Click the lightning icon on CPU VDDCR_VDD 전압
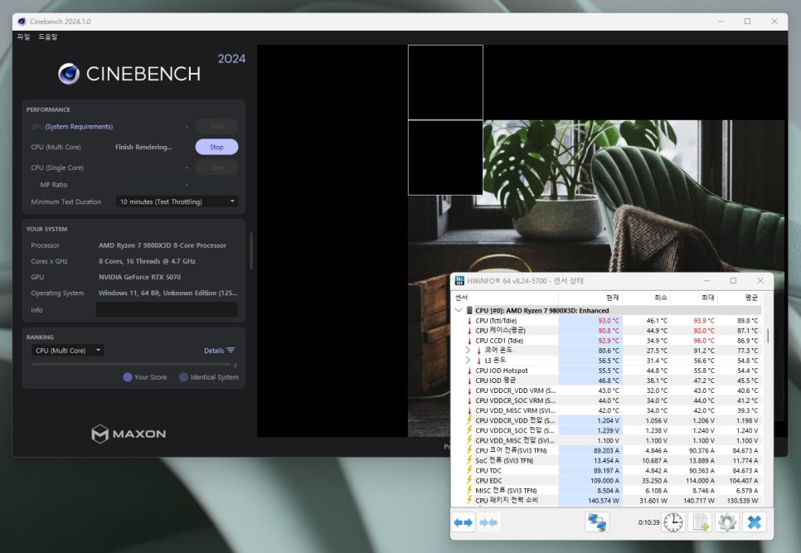 coord(469,420)
